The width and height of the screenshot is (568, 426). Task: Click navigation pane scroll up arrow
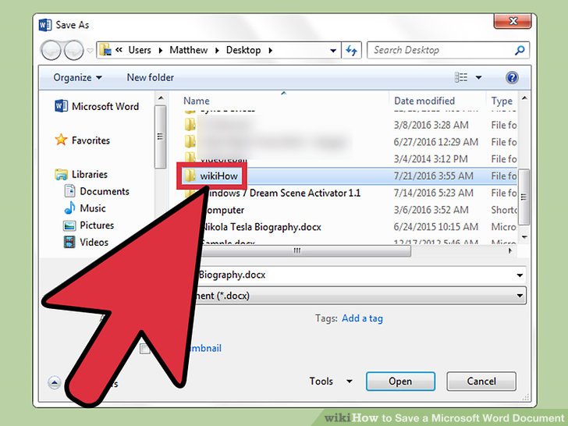click(161, 98)
